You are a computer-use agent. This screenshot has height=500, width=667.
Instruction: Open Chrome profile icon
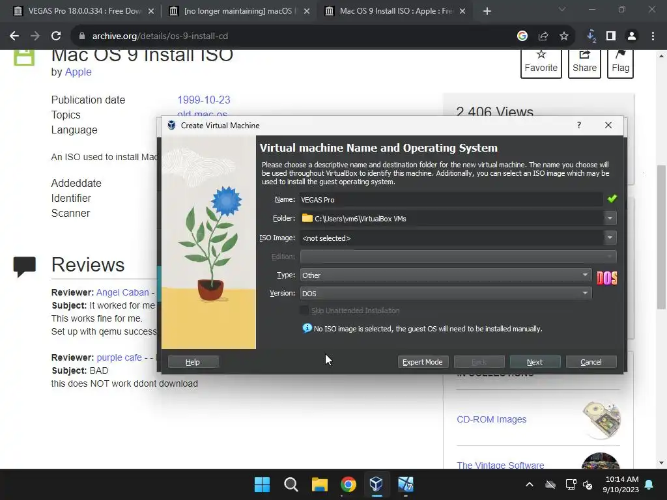[x=632, y=36]
